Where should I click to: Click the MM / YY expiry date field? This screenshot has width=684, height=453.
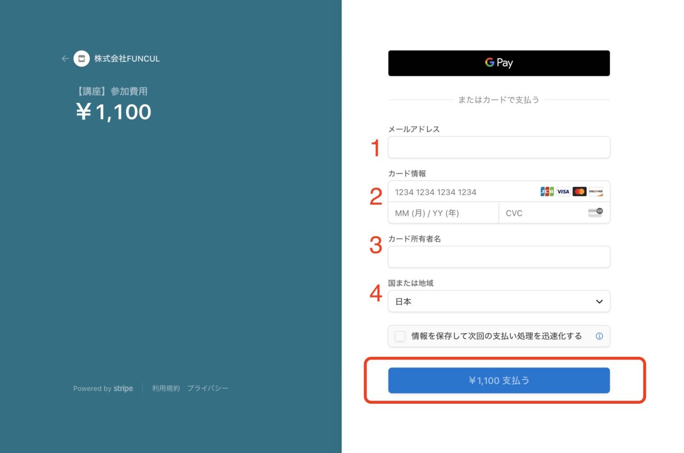443,213
